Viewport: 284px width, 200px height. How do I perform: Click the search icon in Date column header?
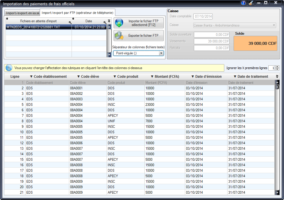(x=105, y=22)
